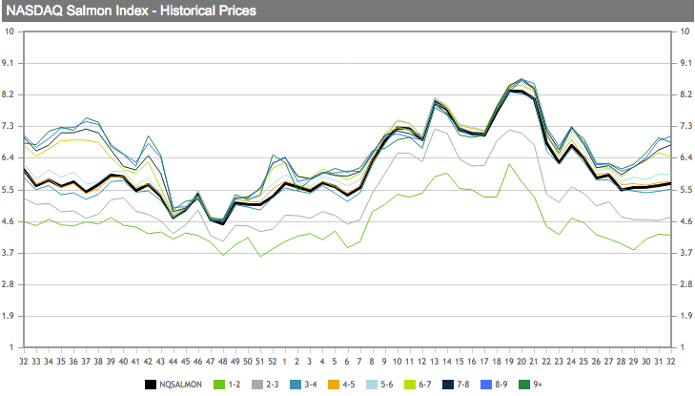The height and width of the screenshot is (396, 695).
Task: Toggle the 3-4 series legend label
Action: [310, 385]
